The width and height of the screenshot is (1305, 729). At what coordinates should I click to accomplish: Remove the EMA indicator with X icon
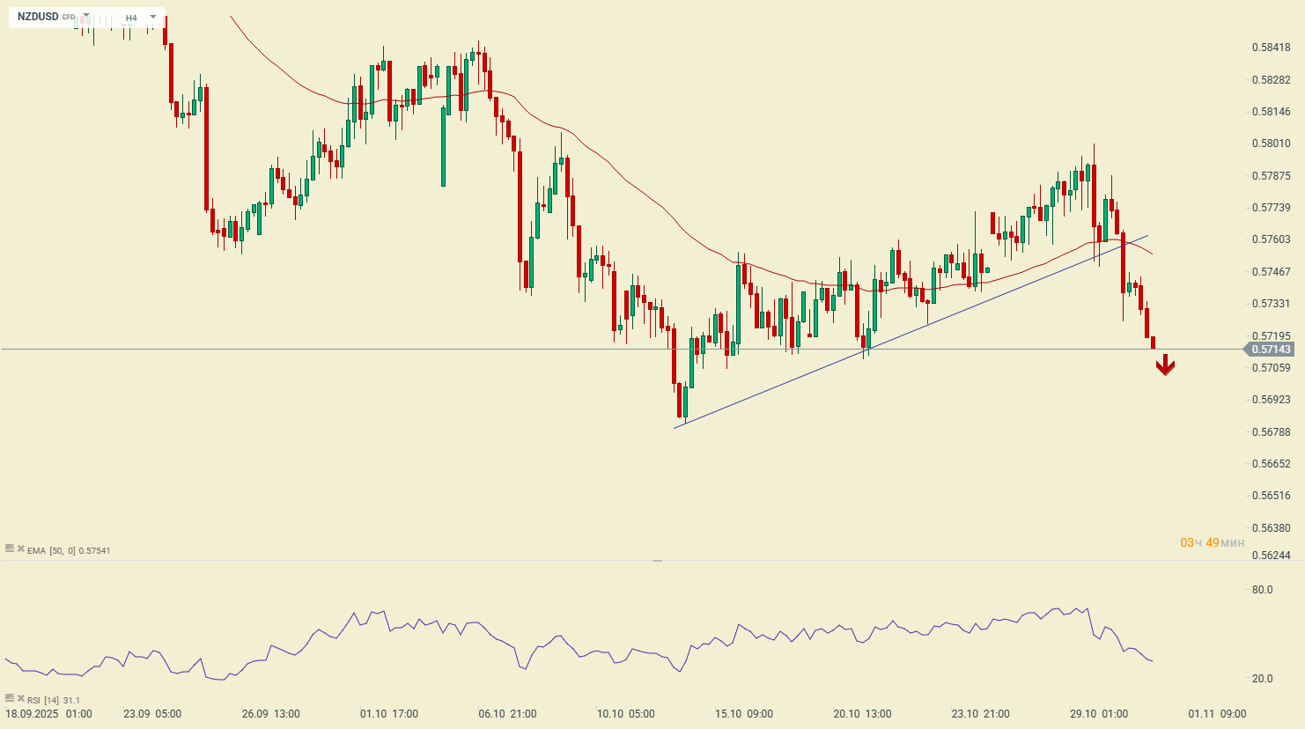(x=20, y=549)
